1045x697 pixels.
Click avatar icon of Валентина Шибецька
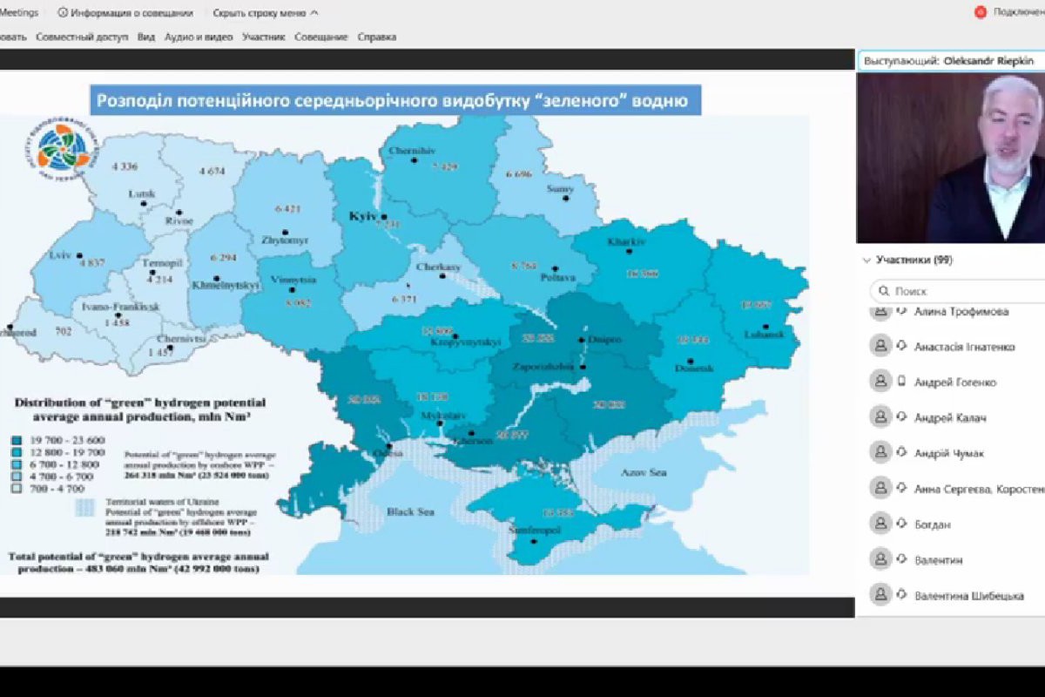coord(880,595)
